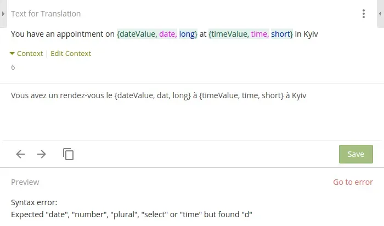This screenshot has width=384, height=226.
Task: Click the {timeValue, placeholder in source text
Action: point(228,34)
